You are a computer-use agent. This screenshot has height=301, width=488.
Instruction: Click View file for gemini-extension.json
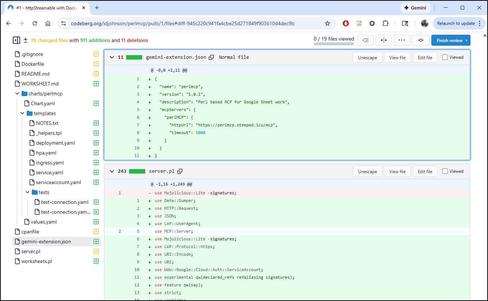pyautogui.click(x=397, y=57)
